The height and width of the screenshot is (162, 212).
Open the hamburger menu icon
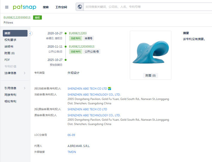tap(6, 7)
